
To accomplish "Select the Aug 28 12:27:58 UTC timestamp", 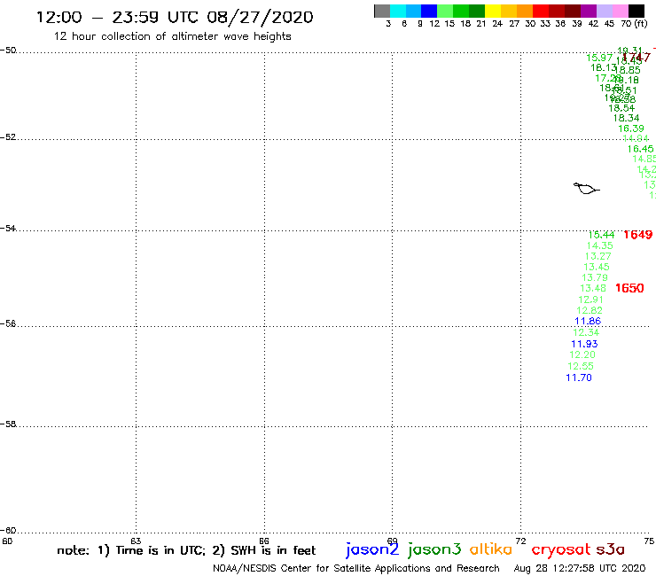I will click(580, 568).
